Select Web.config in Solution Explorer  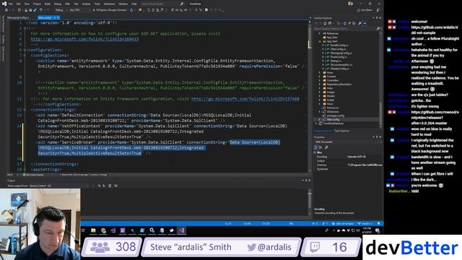point(333,119)
